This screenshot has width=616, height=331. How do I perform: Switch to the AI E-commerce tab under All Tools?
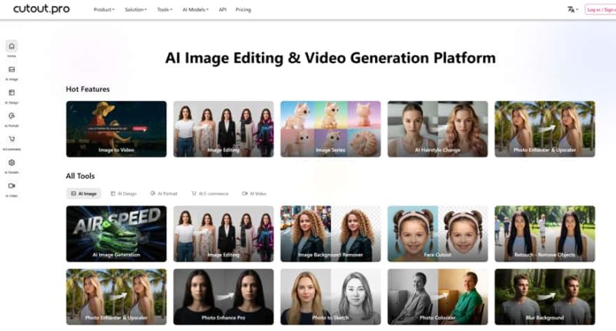tap(212, 193)
